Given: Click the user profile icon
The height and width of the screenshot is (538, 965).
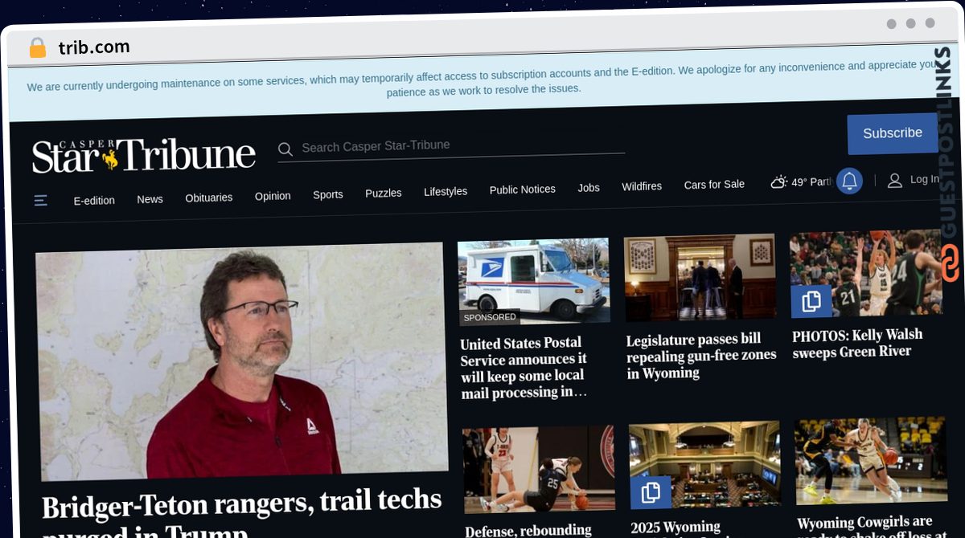Looking at the screenshot, I should 894,181.
